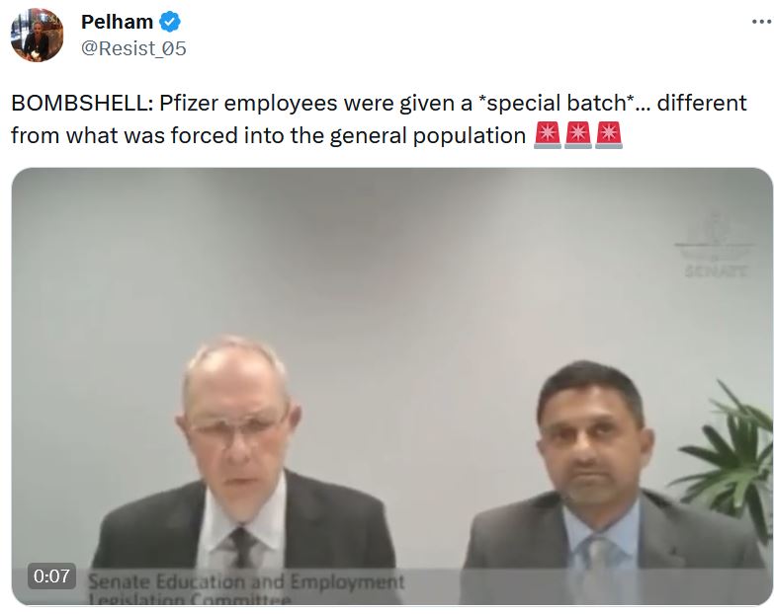Click the tweet text starting with BOMBSHELL

[x=379, y=119]
